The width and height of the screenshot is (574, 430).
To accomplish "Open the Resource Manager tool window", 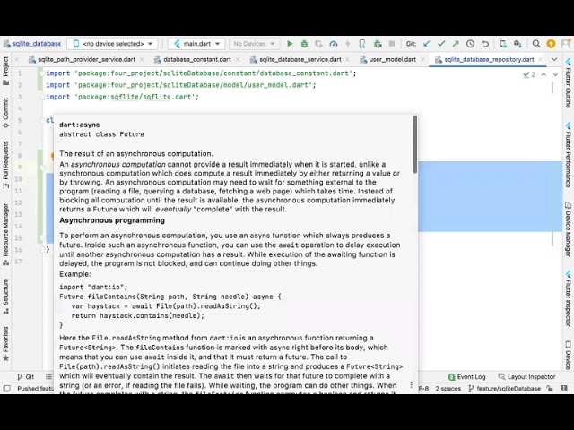I will coord(6,235).
